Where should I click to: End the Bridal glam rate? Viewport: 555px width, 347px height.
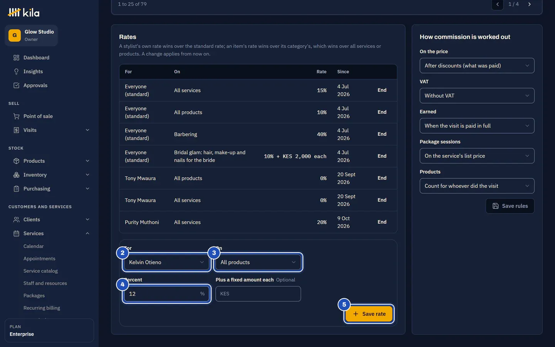(x=382, y=156)
